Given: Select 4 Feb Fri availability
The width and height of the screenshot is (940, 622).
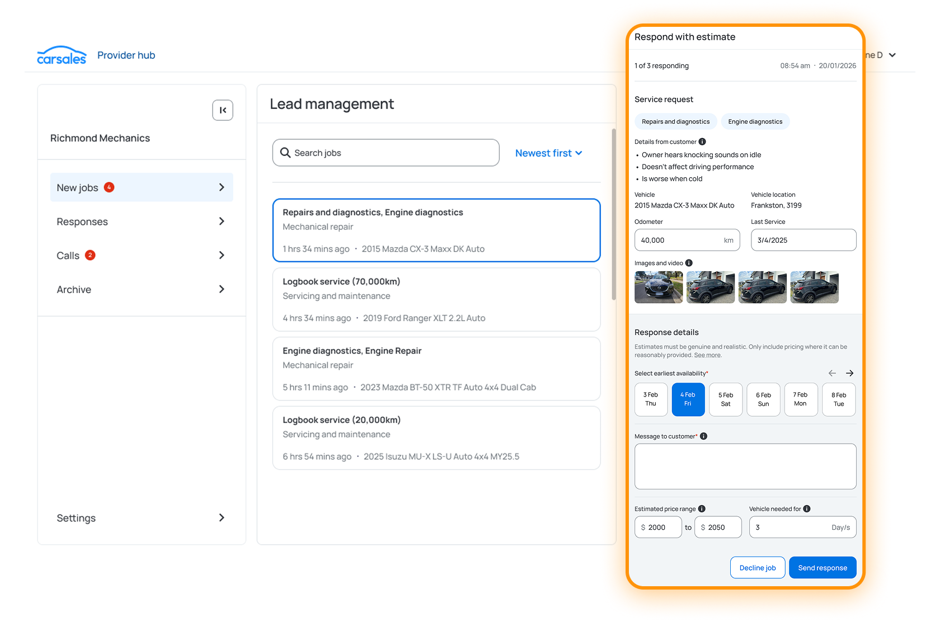Looking at the screenshot, I should coord(688,399).
